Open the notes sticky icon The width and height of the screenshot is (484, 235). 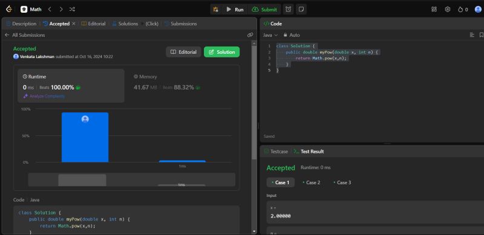tap(301, 9)
